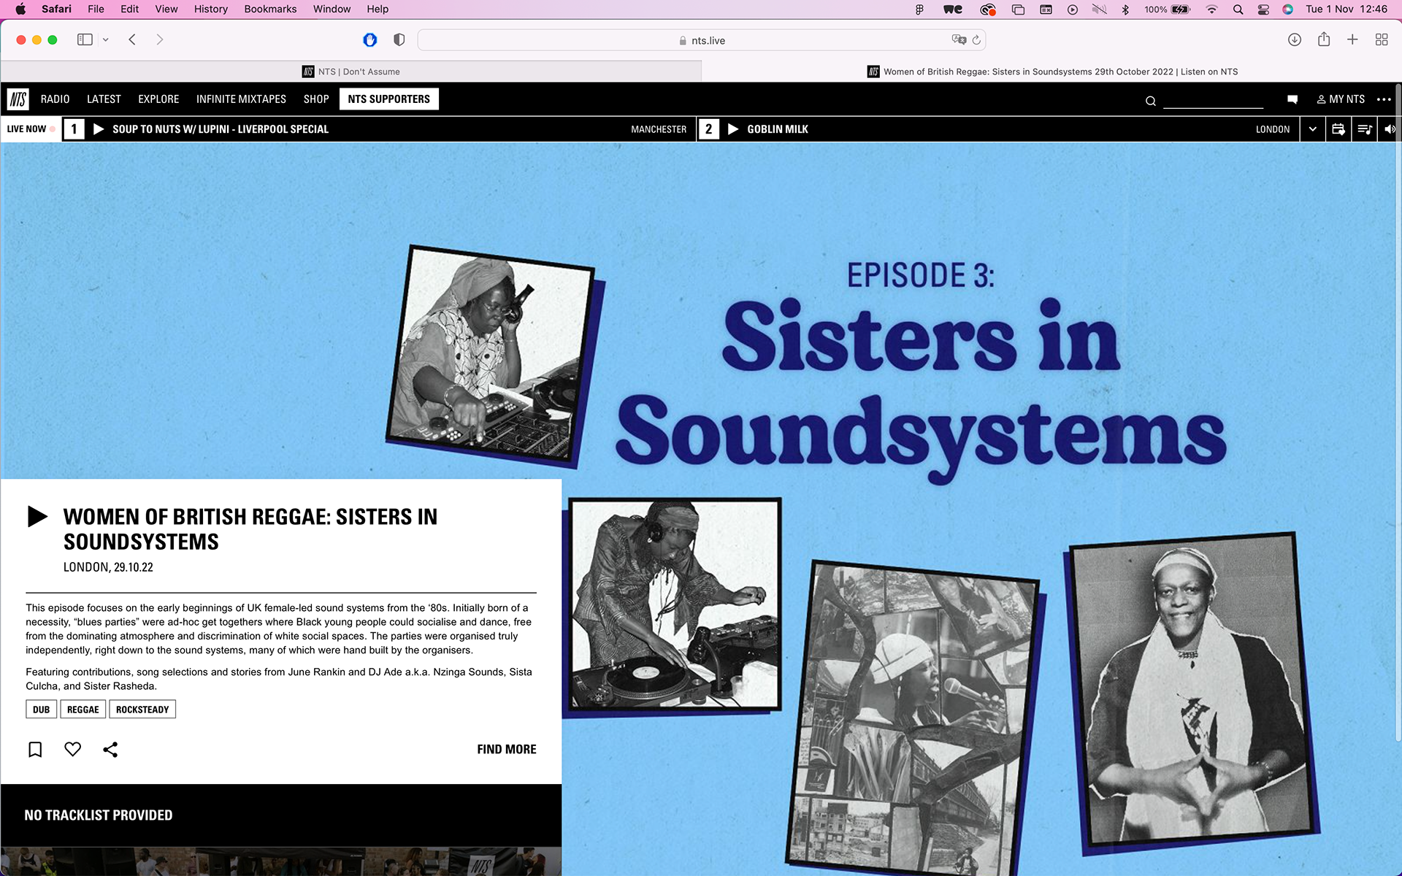Go back with Safari back arrow
This screenshot has width=1402, height=876.
pyautogui.click(x=132, y=39)
